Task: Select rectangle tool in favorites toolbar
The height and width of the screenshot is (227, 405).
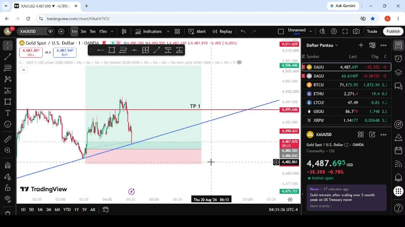Action: (x=112, y=50)
